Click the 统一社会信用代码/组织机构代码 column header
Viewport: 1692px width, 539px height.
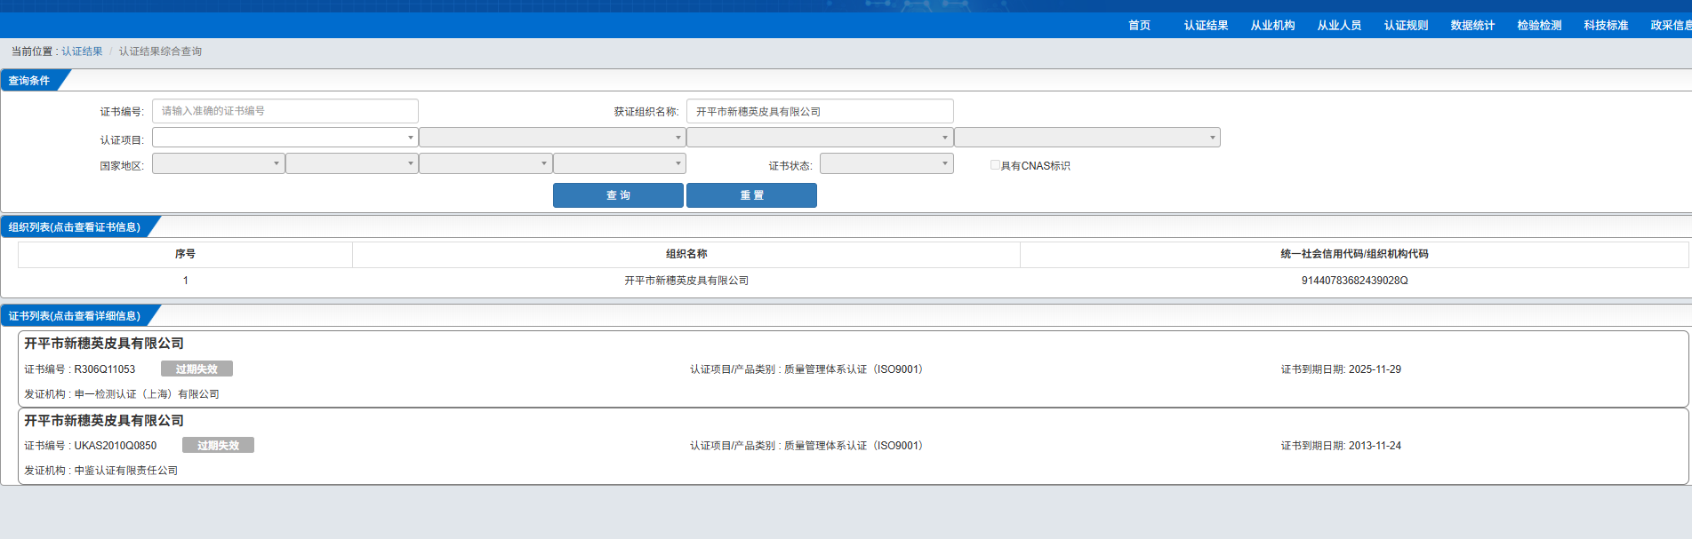point(1354,254)
